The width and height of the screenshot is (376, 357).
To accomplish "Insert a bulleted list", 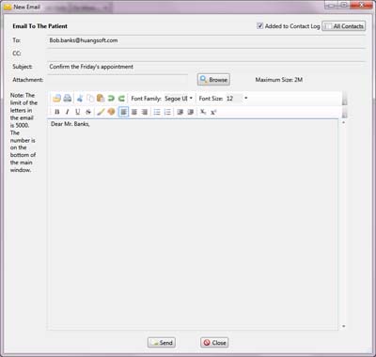I will coord(157,112).
